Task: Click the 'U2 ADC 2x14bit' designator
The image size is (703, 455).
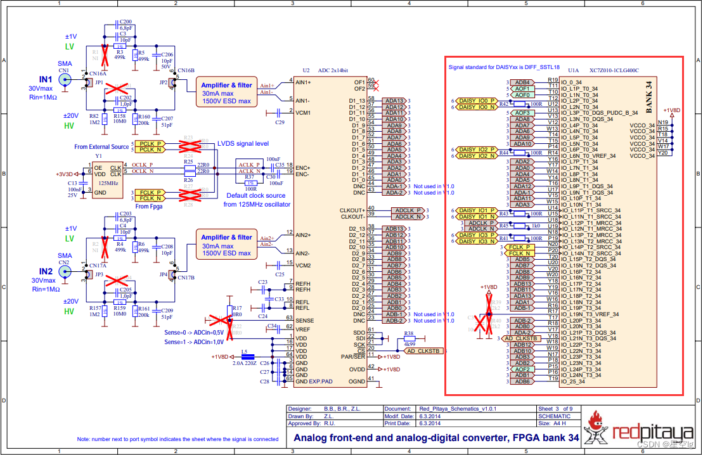Action: tap(325, 70)
